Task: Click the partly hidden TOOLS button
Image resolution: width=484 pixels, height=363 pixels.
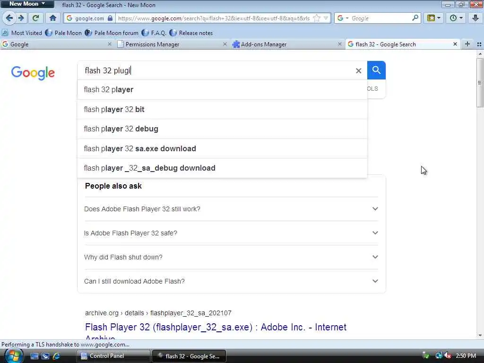Action: (372, 89)
